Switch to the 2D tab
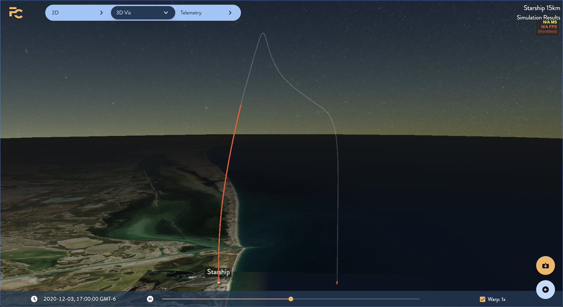Viewport: 563px width, 307px height. pos(55,13)
